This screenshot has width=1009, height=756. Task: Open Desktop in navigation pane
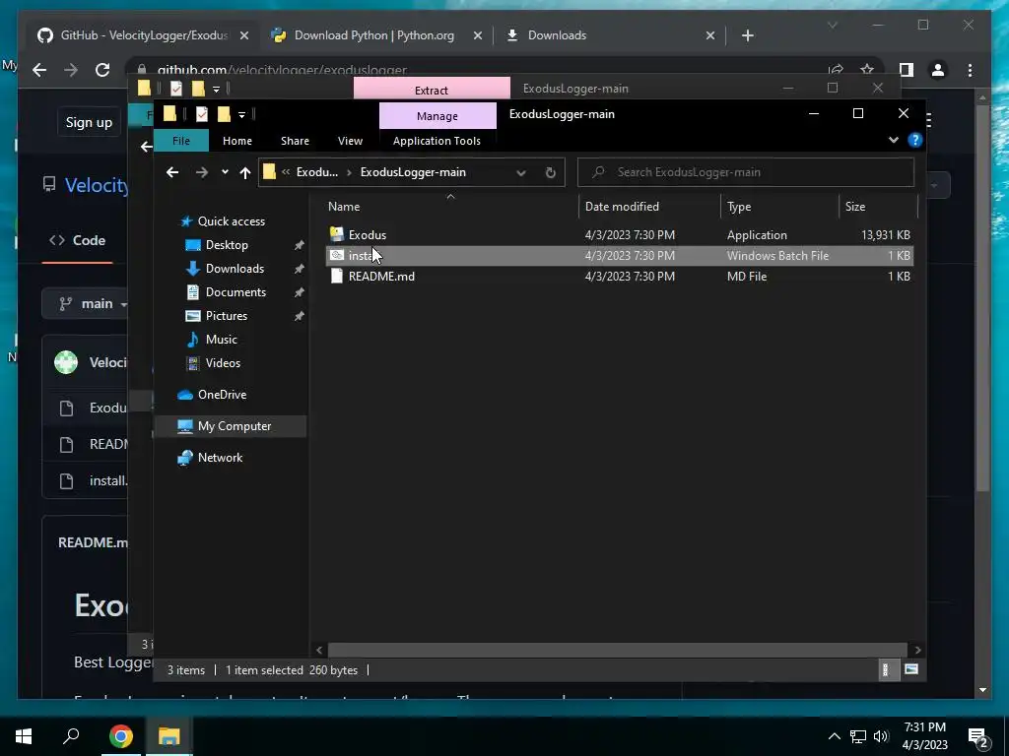click(227, 245)
